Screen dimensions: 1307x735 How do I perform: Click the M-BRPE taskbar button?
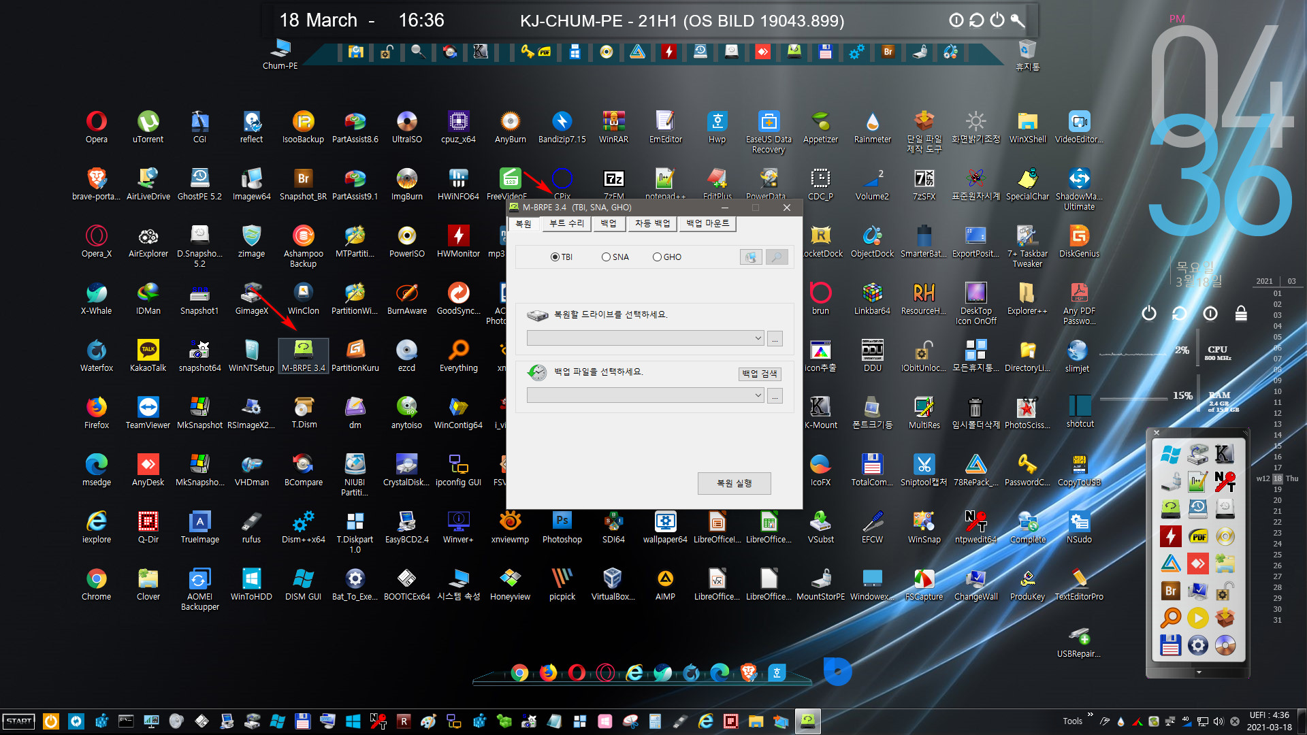click(807, 721)
